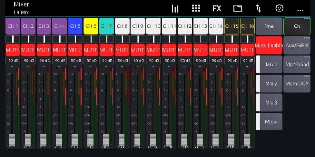This screenshot has width=315, height=157.
Task: Open the meters view icon
Action: pyautogui.click(x=175, y=9)
